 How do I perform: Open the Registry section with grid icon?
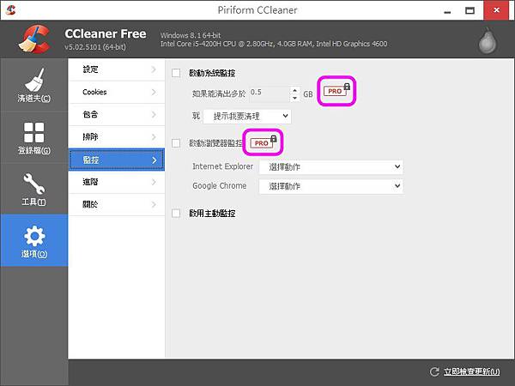(x=34, y=137)
